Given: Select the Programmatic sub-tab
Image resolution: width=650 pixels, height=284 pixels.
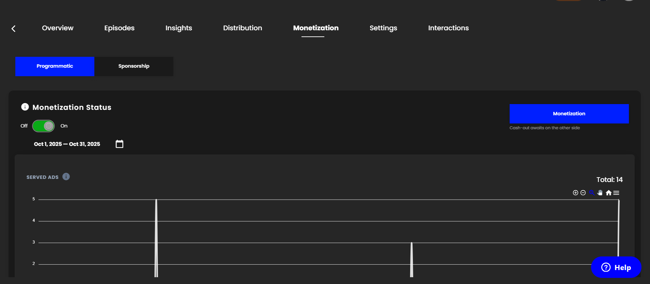Looking at the screenshot, I should tap(55, 66).
